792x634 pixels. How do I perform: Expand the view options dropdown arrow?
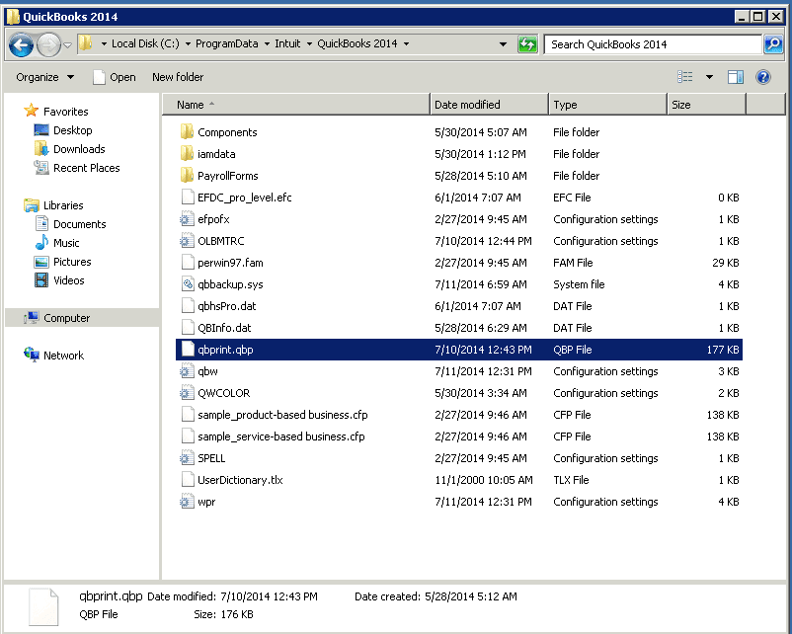709,77
